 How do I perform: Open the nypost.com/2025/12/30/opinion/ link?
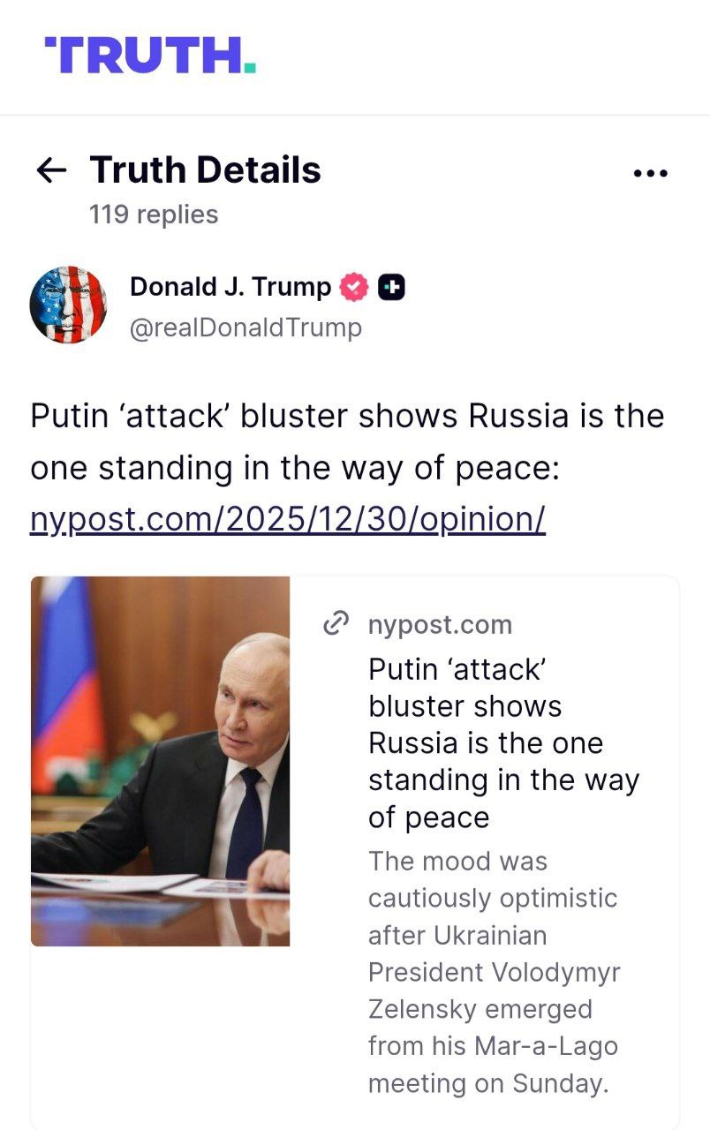288,520
